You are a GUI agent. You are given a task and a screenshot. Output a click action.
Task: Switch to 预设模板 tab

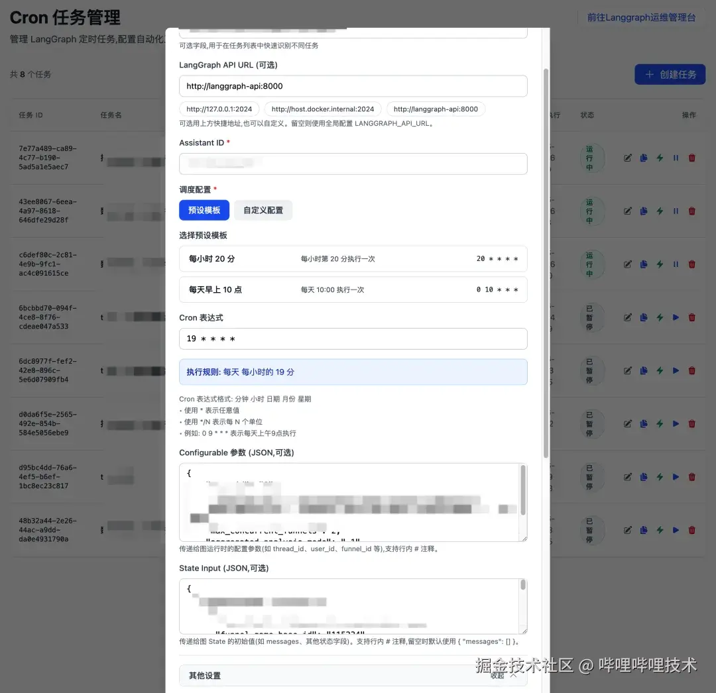pos(204,210)
